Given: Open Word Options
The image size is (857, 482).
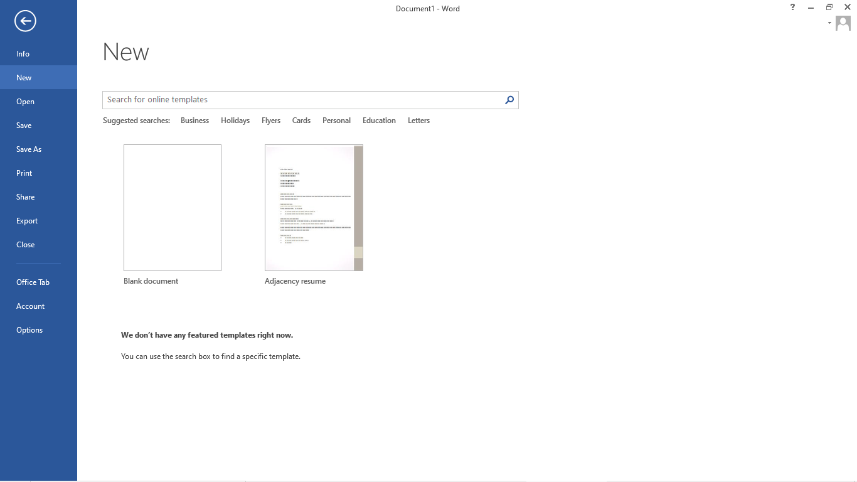Looking at the screenshot, I should pos(29,329).
